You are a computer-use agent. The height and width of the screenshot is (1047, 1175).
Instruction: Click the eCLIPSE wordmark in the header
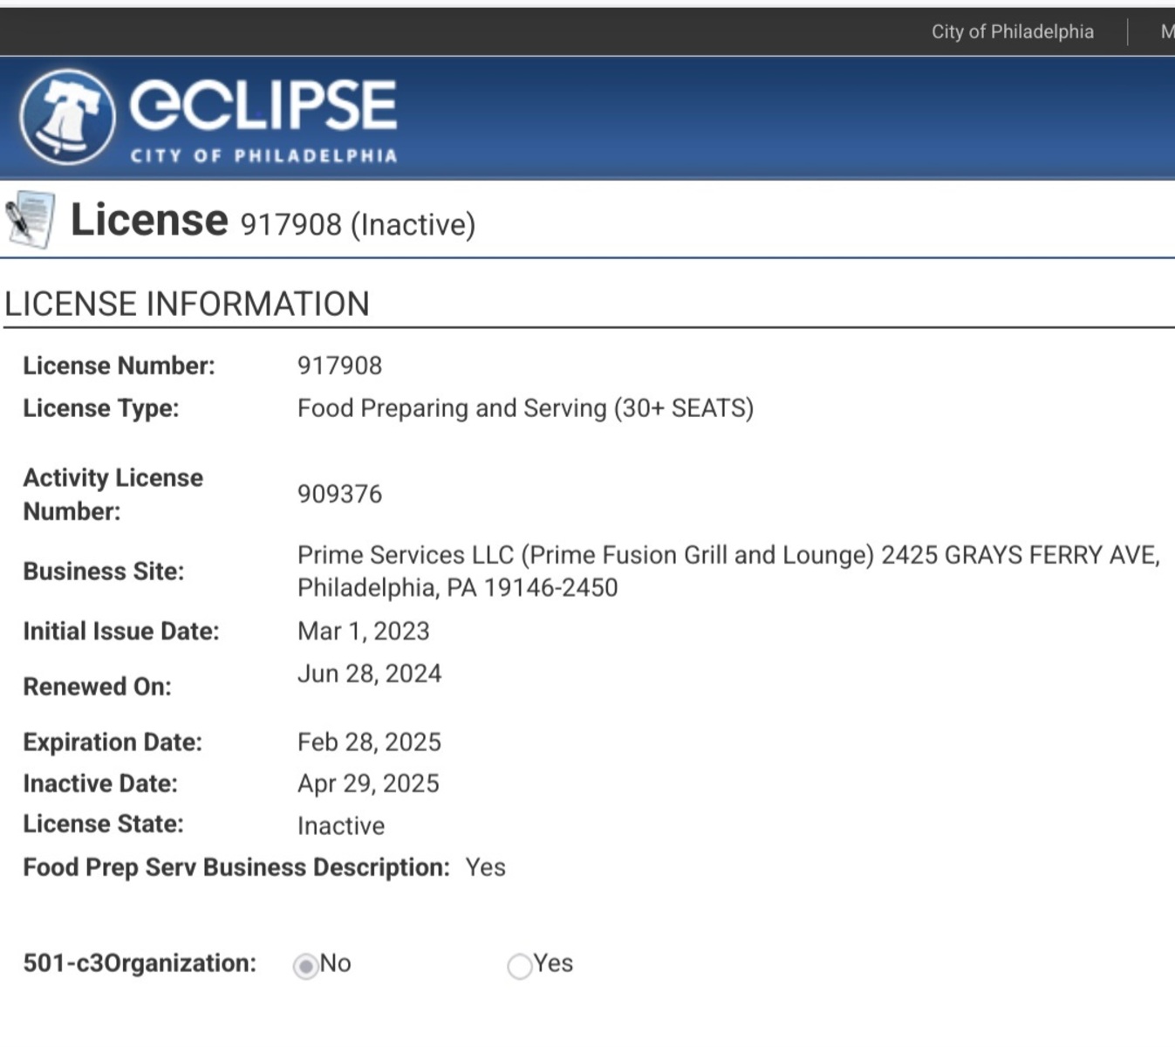pyautogui.click(x=263, y=105)
